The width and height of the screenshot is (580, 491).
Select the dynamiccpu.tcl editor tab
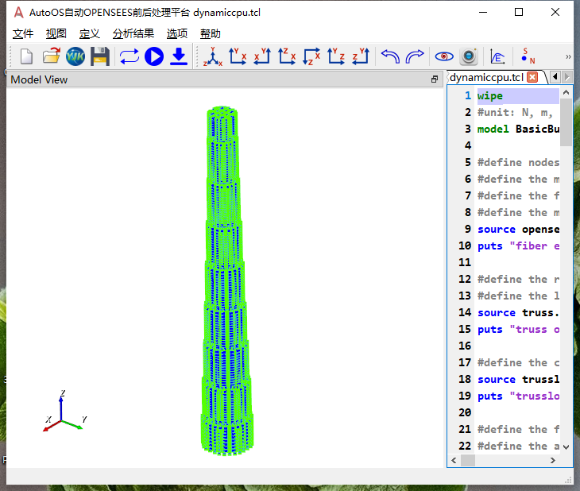coord(486,77)
